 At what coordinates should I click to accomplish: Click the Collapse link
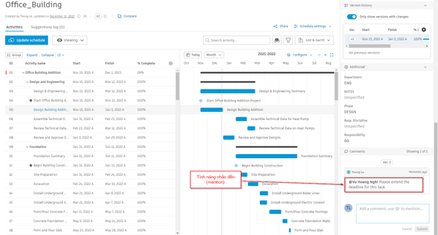(47, 55)
